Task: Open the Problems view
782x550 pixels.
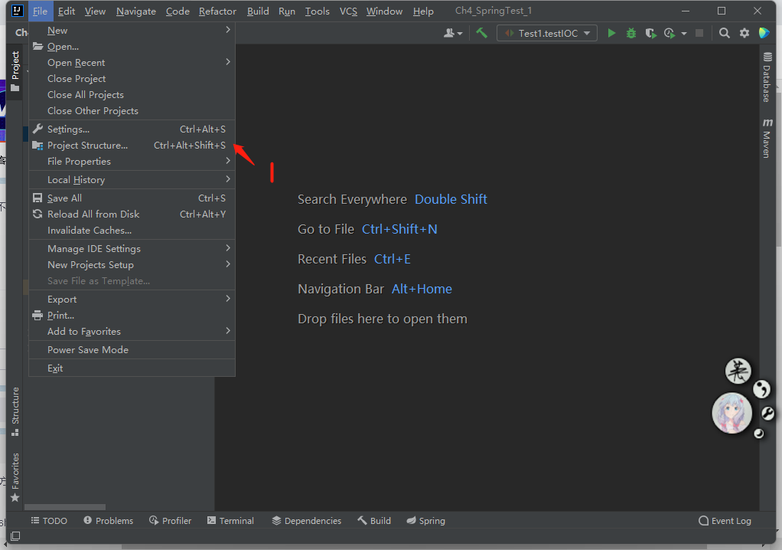Action: [x=108, y=520]
